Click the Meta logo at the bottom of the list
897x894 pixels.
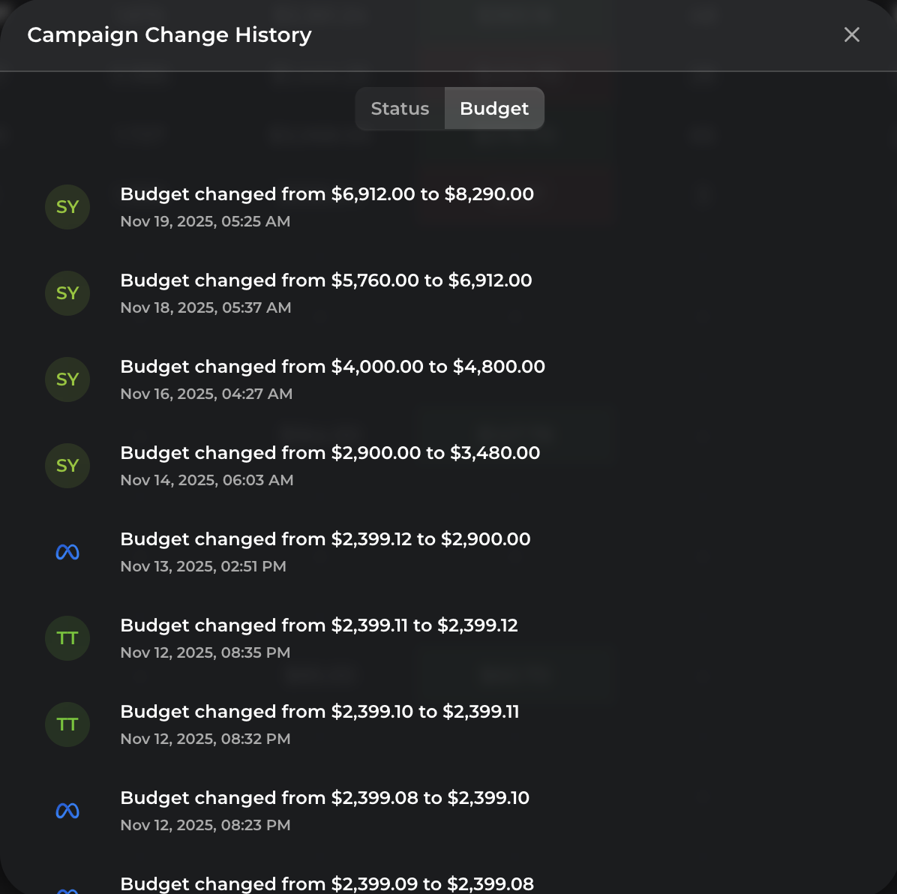(67, 889)
